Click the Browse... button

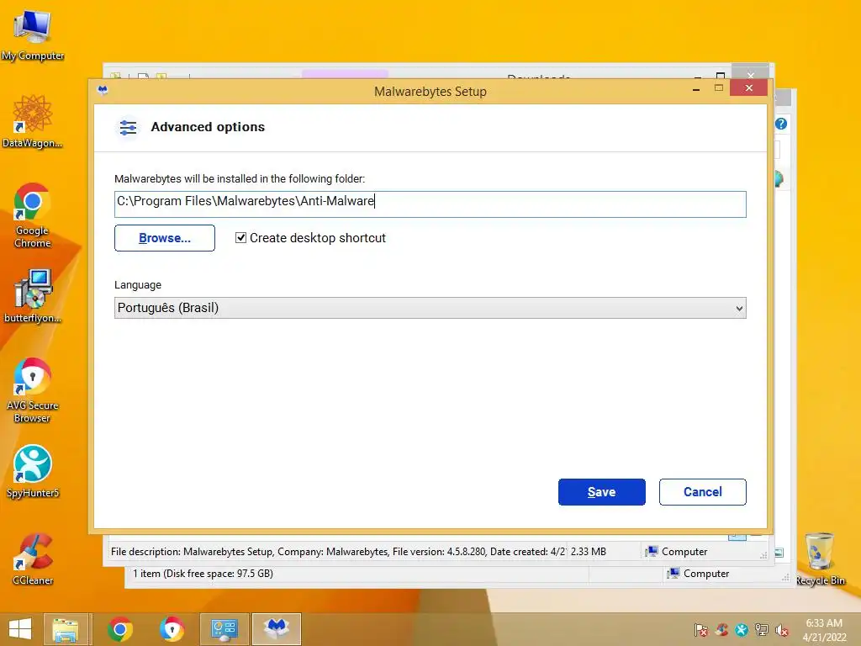[165, 238]
